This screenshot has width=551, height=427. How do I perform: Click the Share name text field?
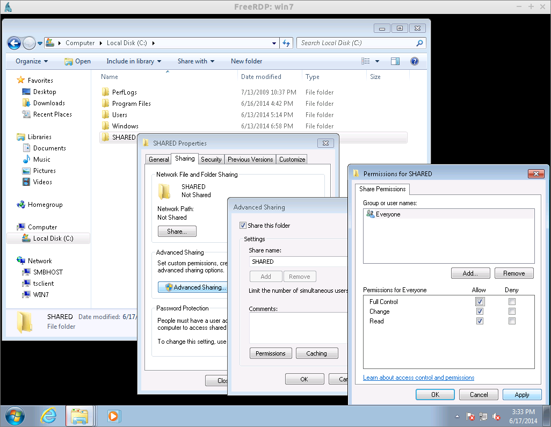pos(298,262)
